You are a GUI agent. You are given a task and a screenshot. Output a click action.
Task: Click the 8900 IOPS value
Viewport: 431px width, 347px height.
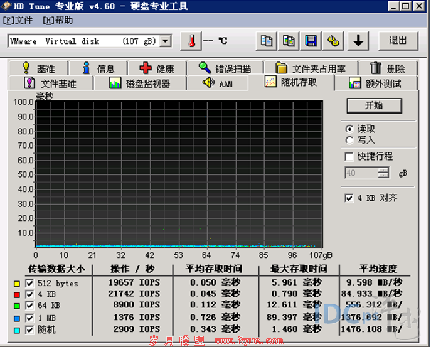point(137,305)
